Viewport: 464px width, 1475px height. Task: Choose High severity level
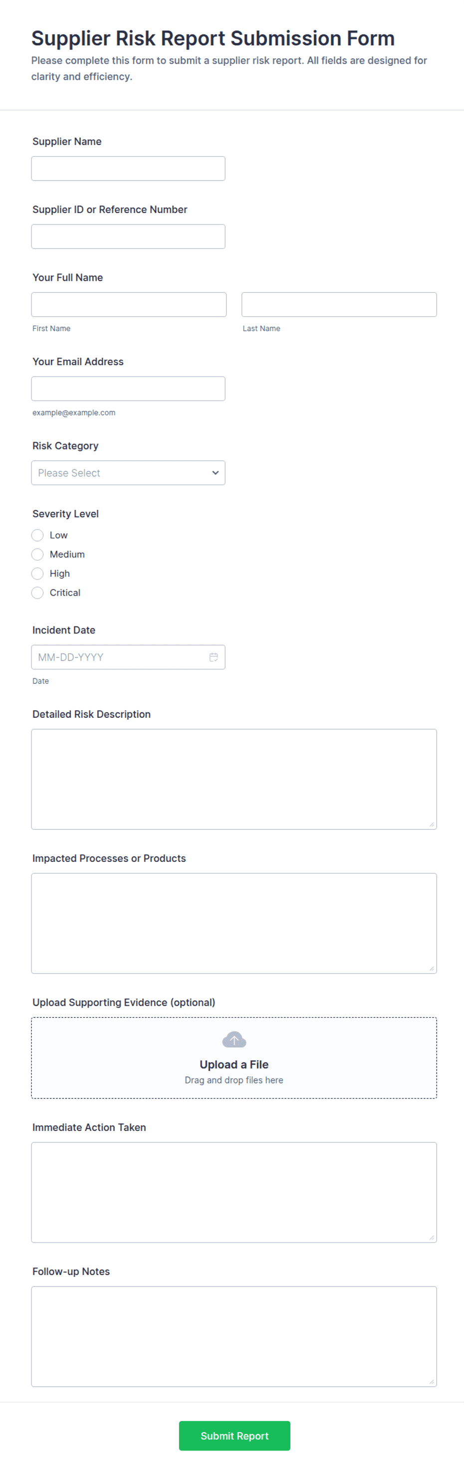pyautogui.click(x=37, y=574)
